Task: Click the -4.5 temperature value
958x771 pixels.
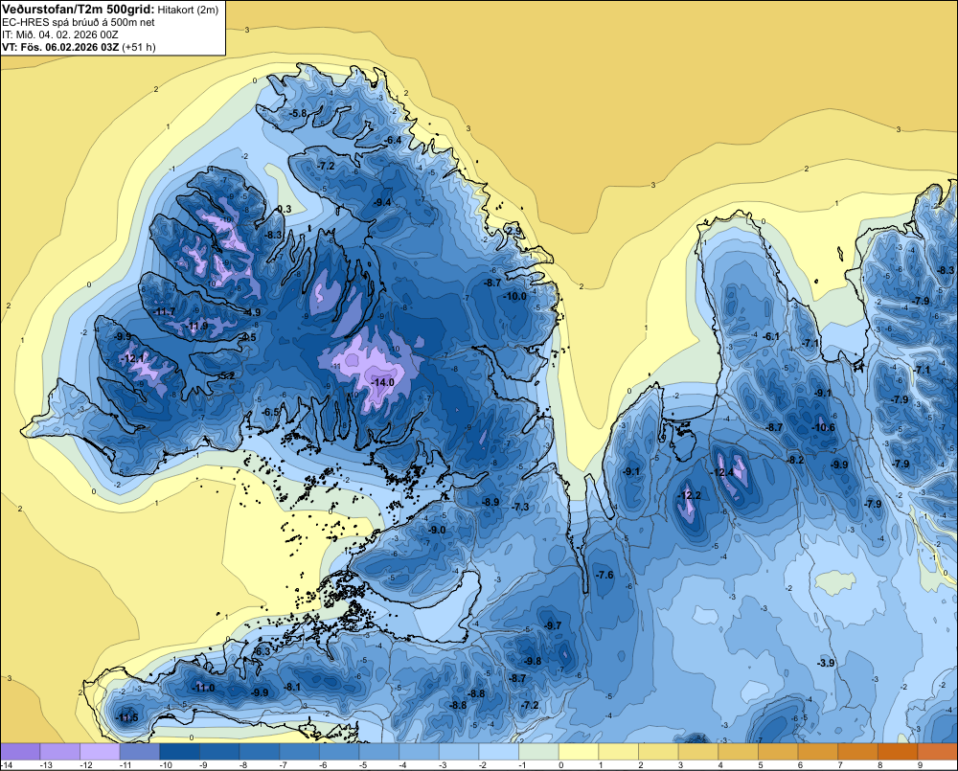Action: (x=247, y=338)
